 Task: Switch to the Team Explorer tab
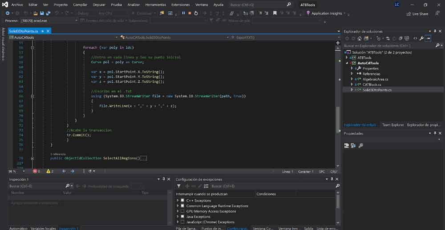tap(393, 125)
